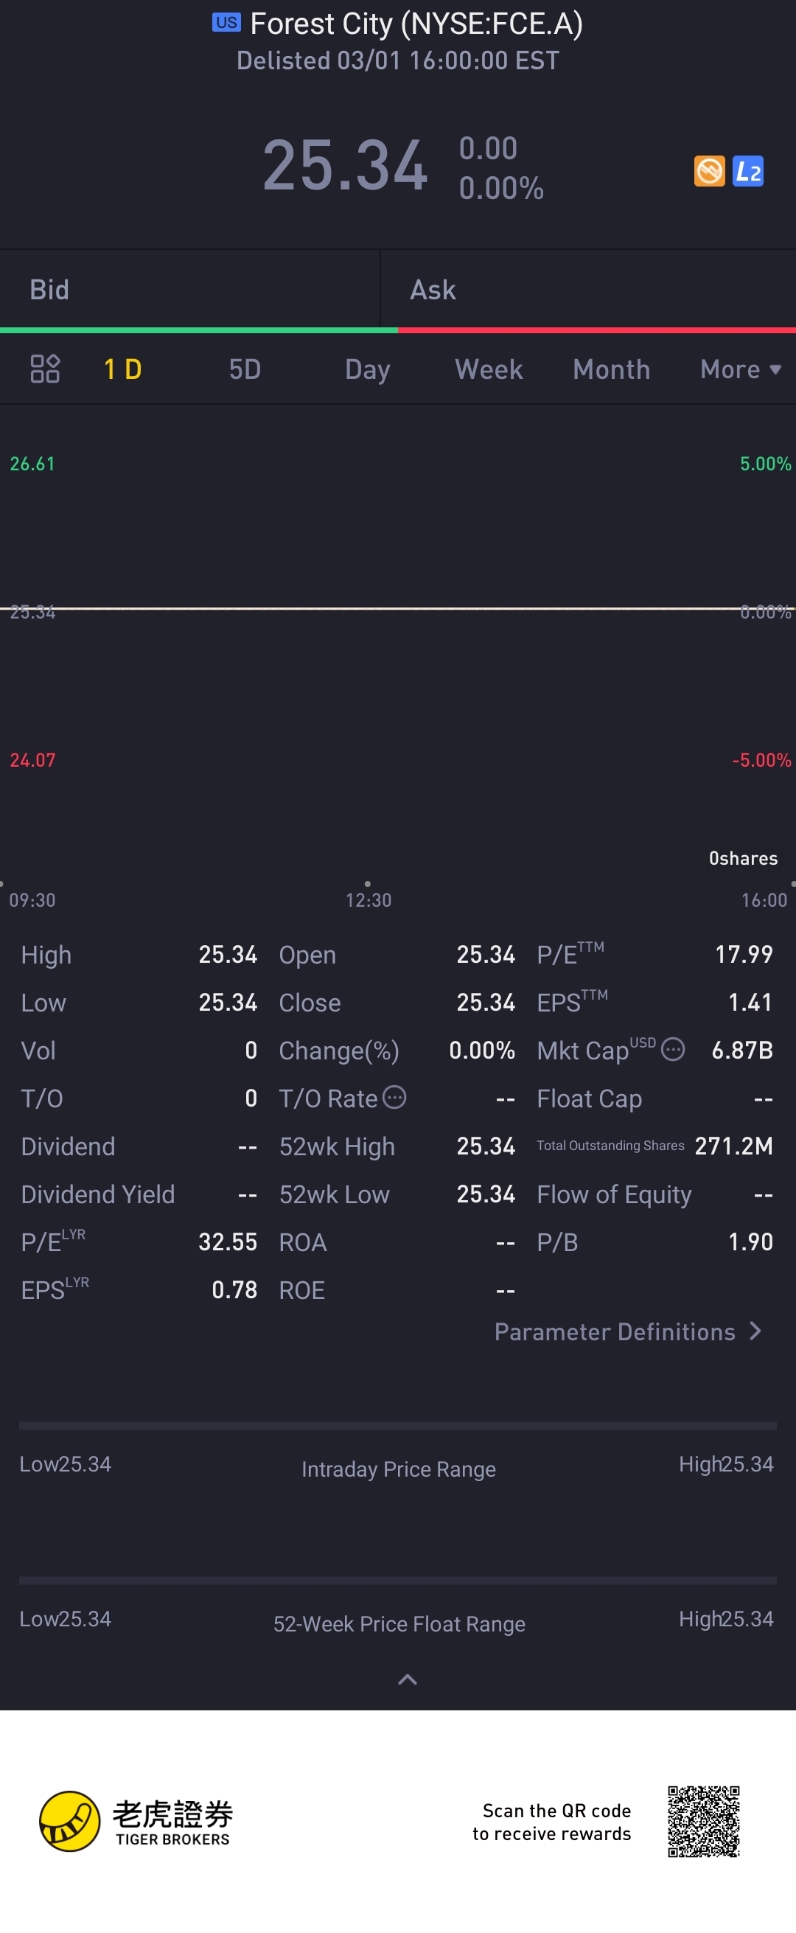Tap the Tiger Brokers logo

(x=136, y=1820)
